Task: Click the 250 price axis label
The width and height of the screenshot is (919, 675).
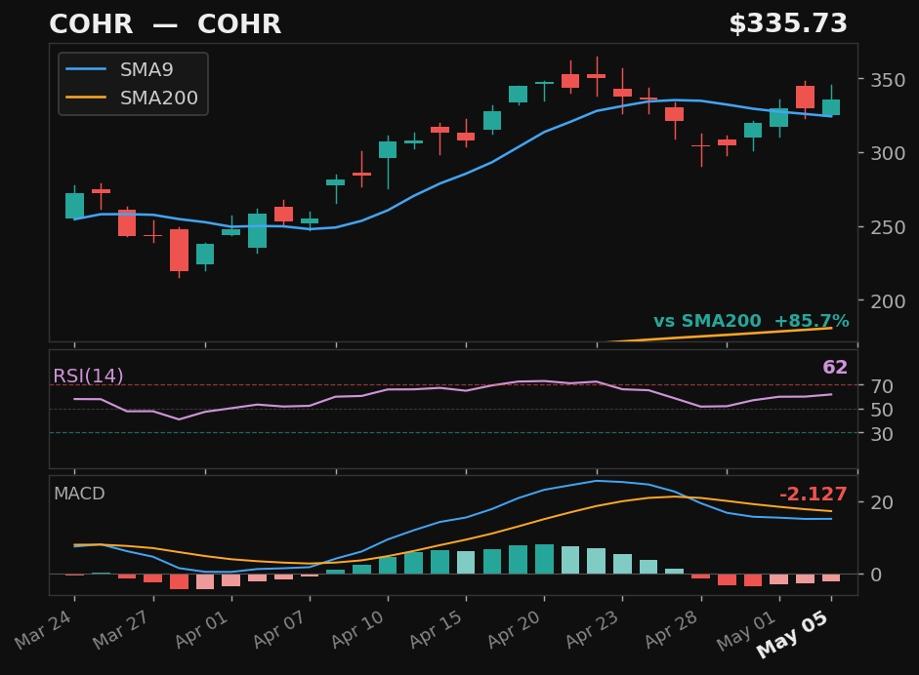Action: (x=888, y=227)
